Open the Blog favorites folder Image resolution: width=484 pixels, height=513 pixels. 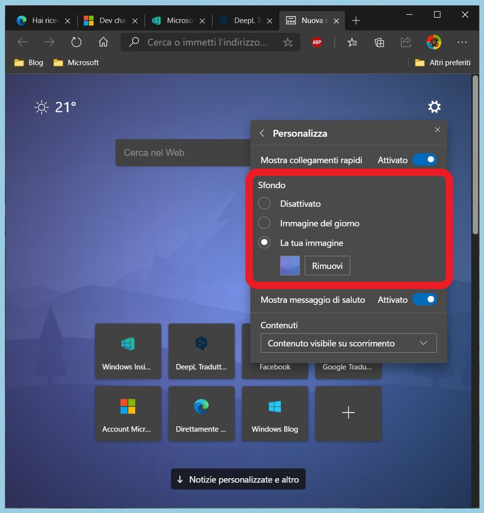pos(29,63)
